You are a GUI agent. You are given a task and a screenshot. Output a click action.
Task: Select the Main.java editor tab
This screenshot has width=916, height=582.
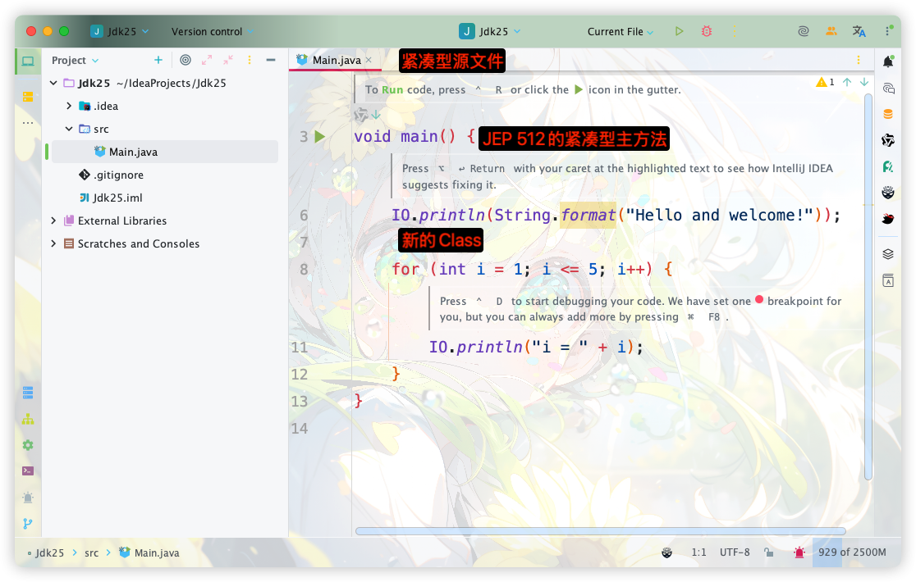tap(336, 60)
